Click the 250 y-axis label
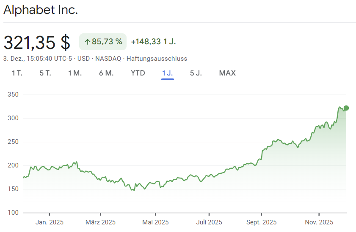Viewport: 356px width, 232px height. [13, 142]
